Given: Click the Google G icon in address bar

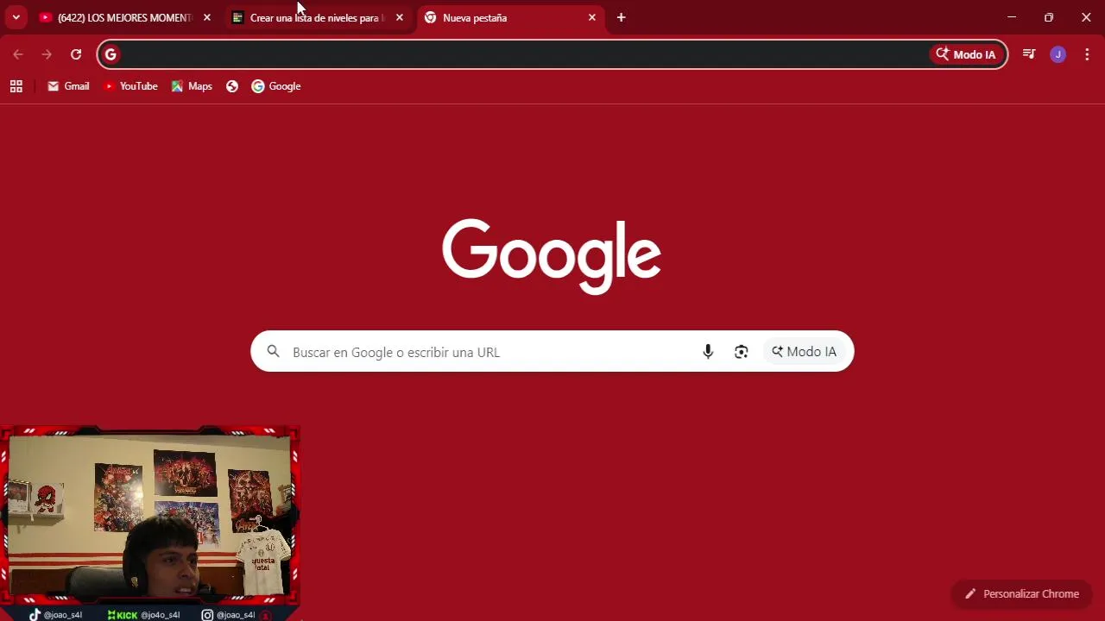Looking at the screenshot, I should click(x=110, y=54).
